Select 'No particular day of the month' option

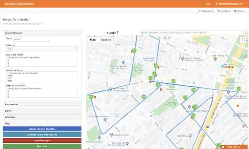pos(24,58)
